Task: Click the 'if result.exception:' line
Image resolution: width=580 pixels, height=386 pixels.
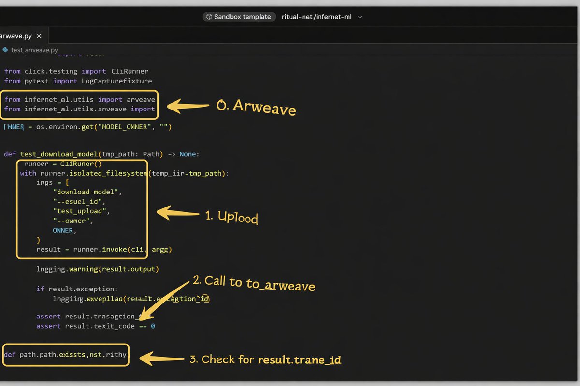Action: coord(77,289)
